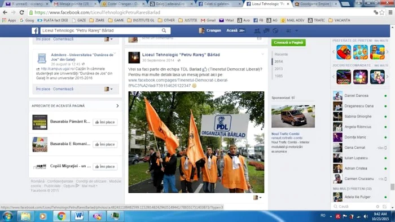
Task: Like the Basarabia Pământ R... page
Action: tap(105, 122)
